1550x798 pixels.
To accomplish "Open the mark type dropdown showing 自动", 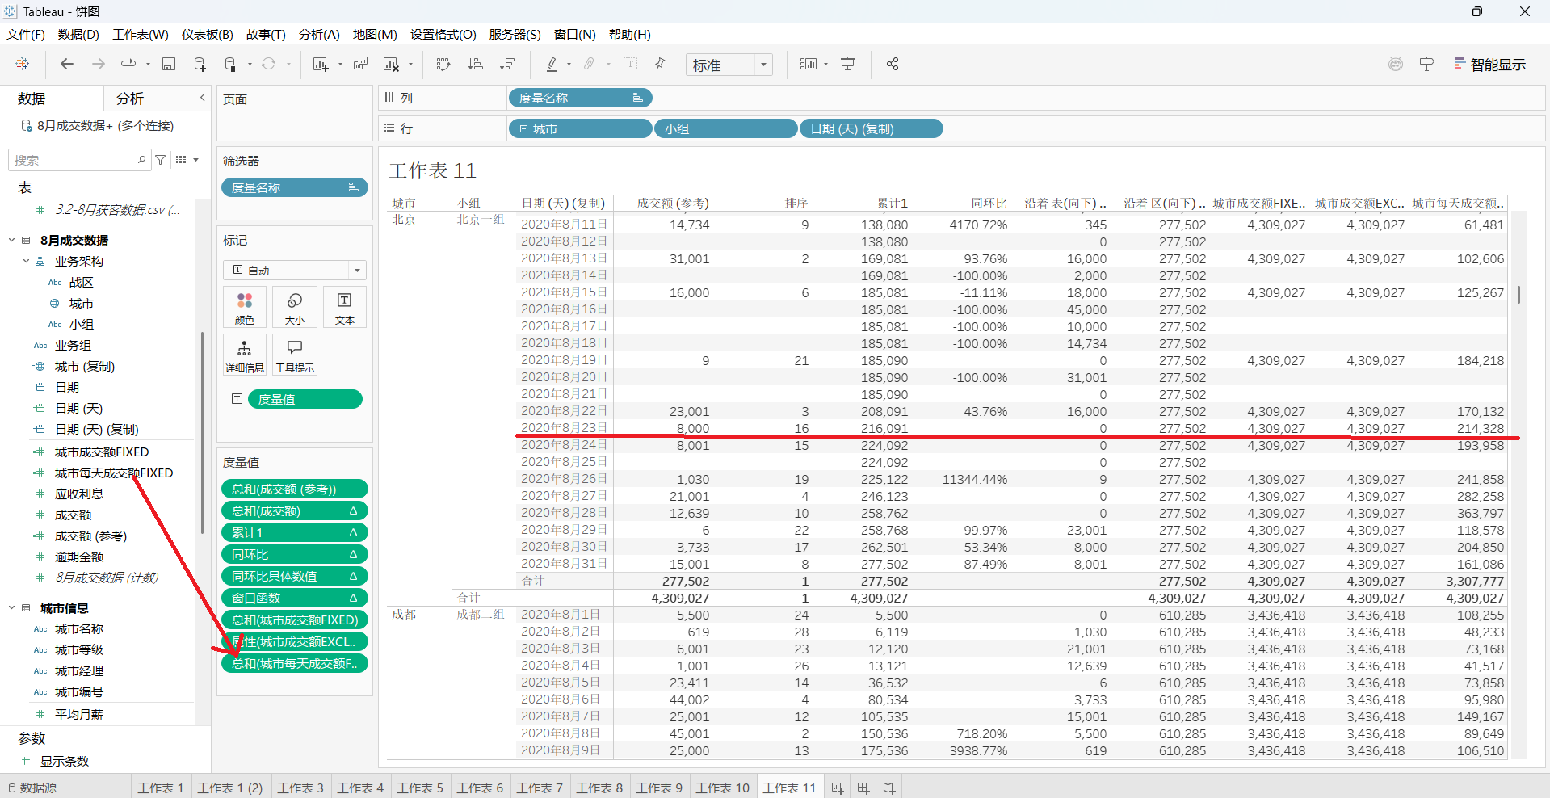I will [x=295, y=270].
